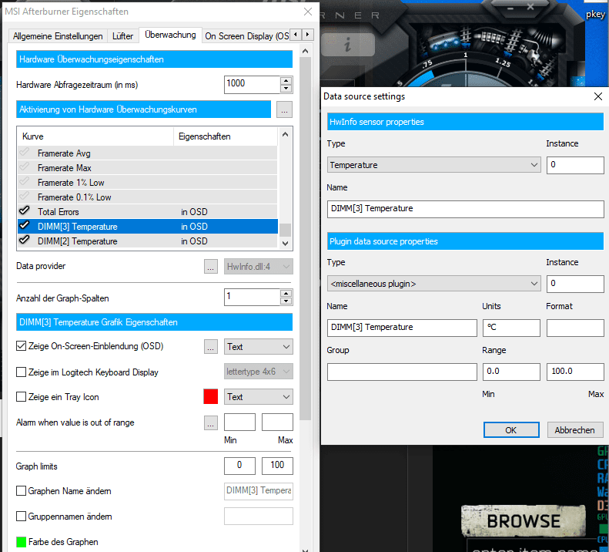Disable DIMM[2] Temperature curve checkmark
The width and height of the screenshot is (609, 552).
tap(24, 240)
